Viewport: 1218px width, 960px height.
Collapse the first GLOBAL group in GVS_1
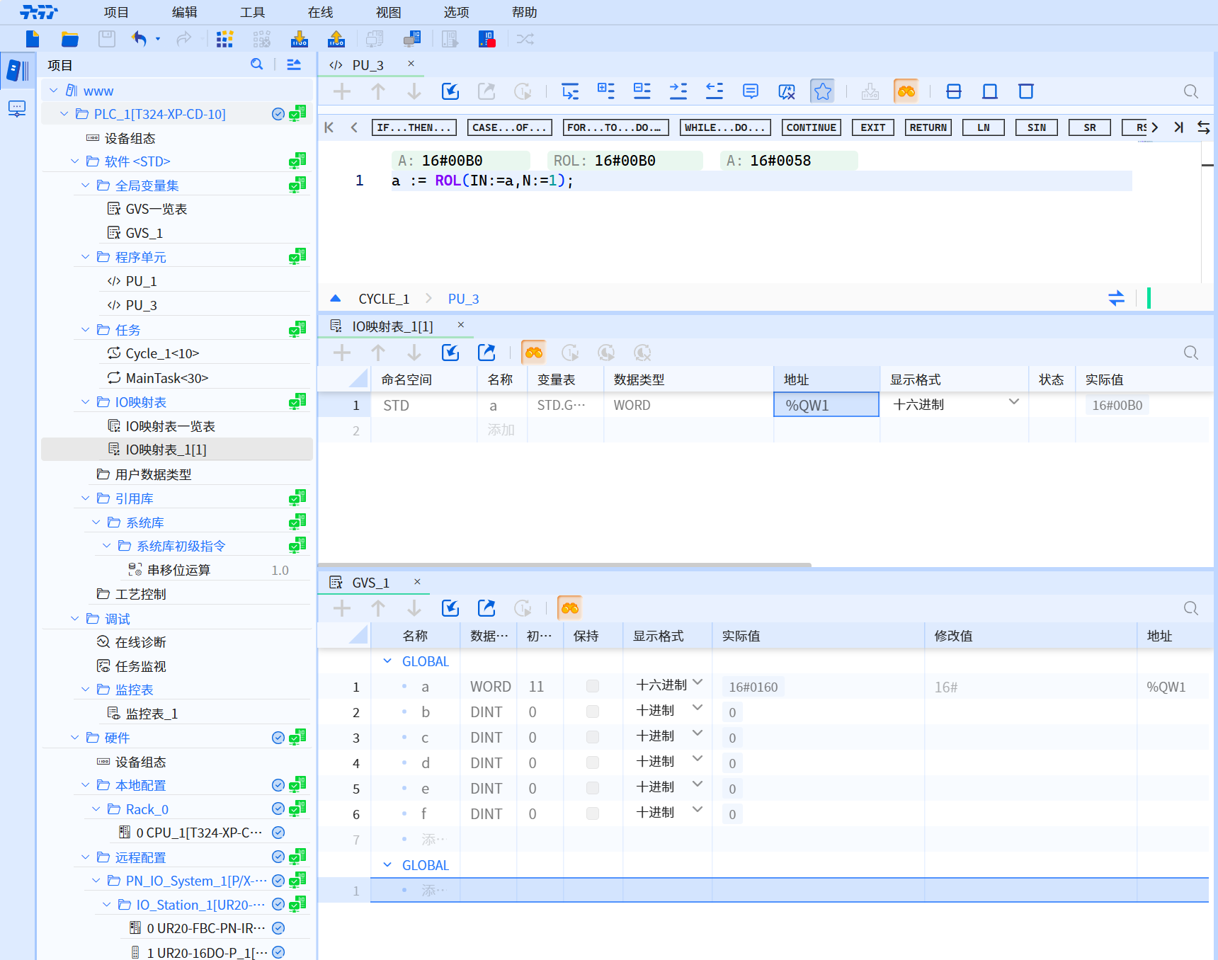pyautogui.click(x=387, y=661)
